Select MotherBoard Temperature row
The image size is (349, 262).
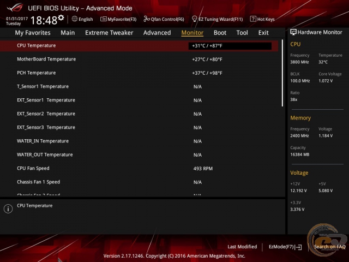(139, 59)
